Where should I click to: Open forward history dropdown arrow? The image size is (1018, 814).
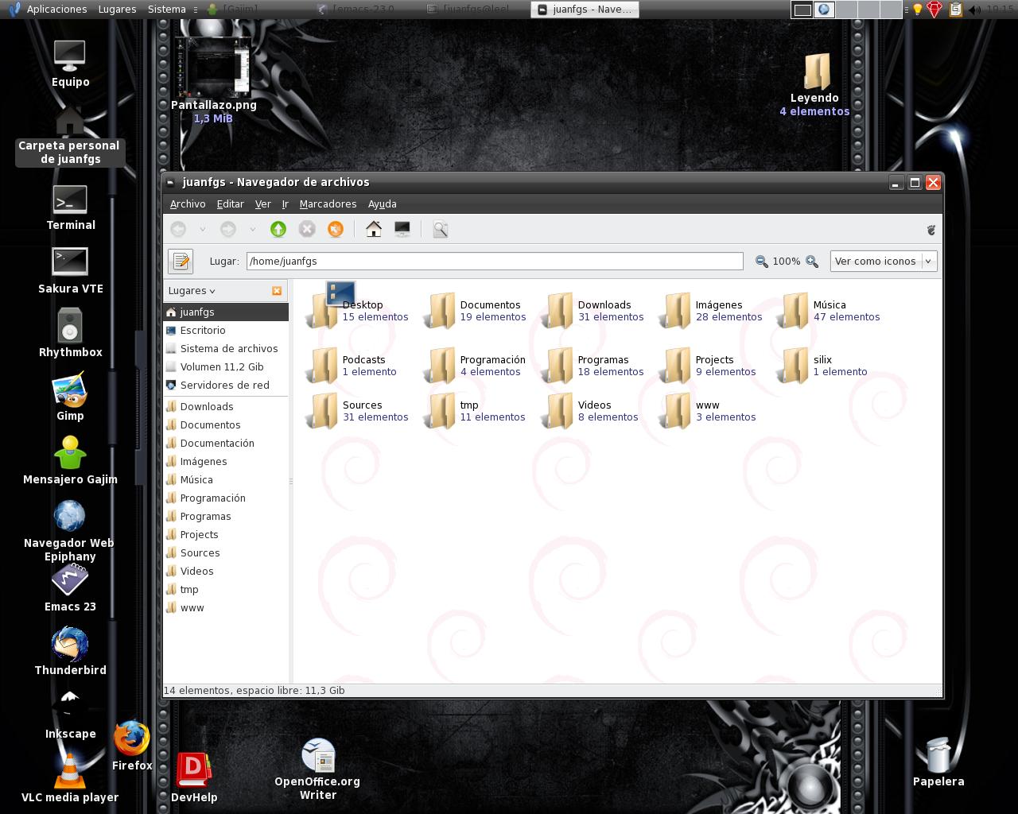252,229
